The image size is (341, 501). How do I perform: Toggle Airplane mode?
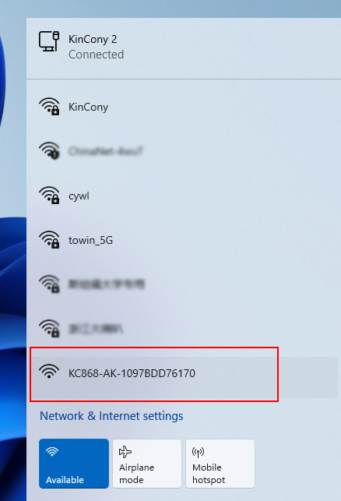point(147,464)
